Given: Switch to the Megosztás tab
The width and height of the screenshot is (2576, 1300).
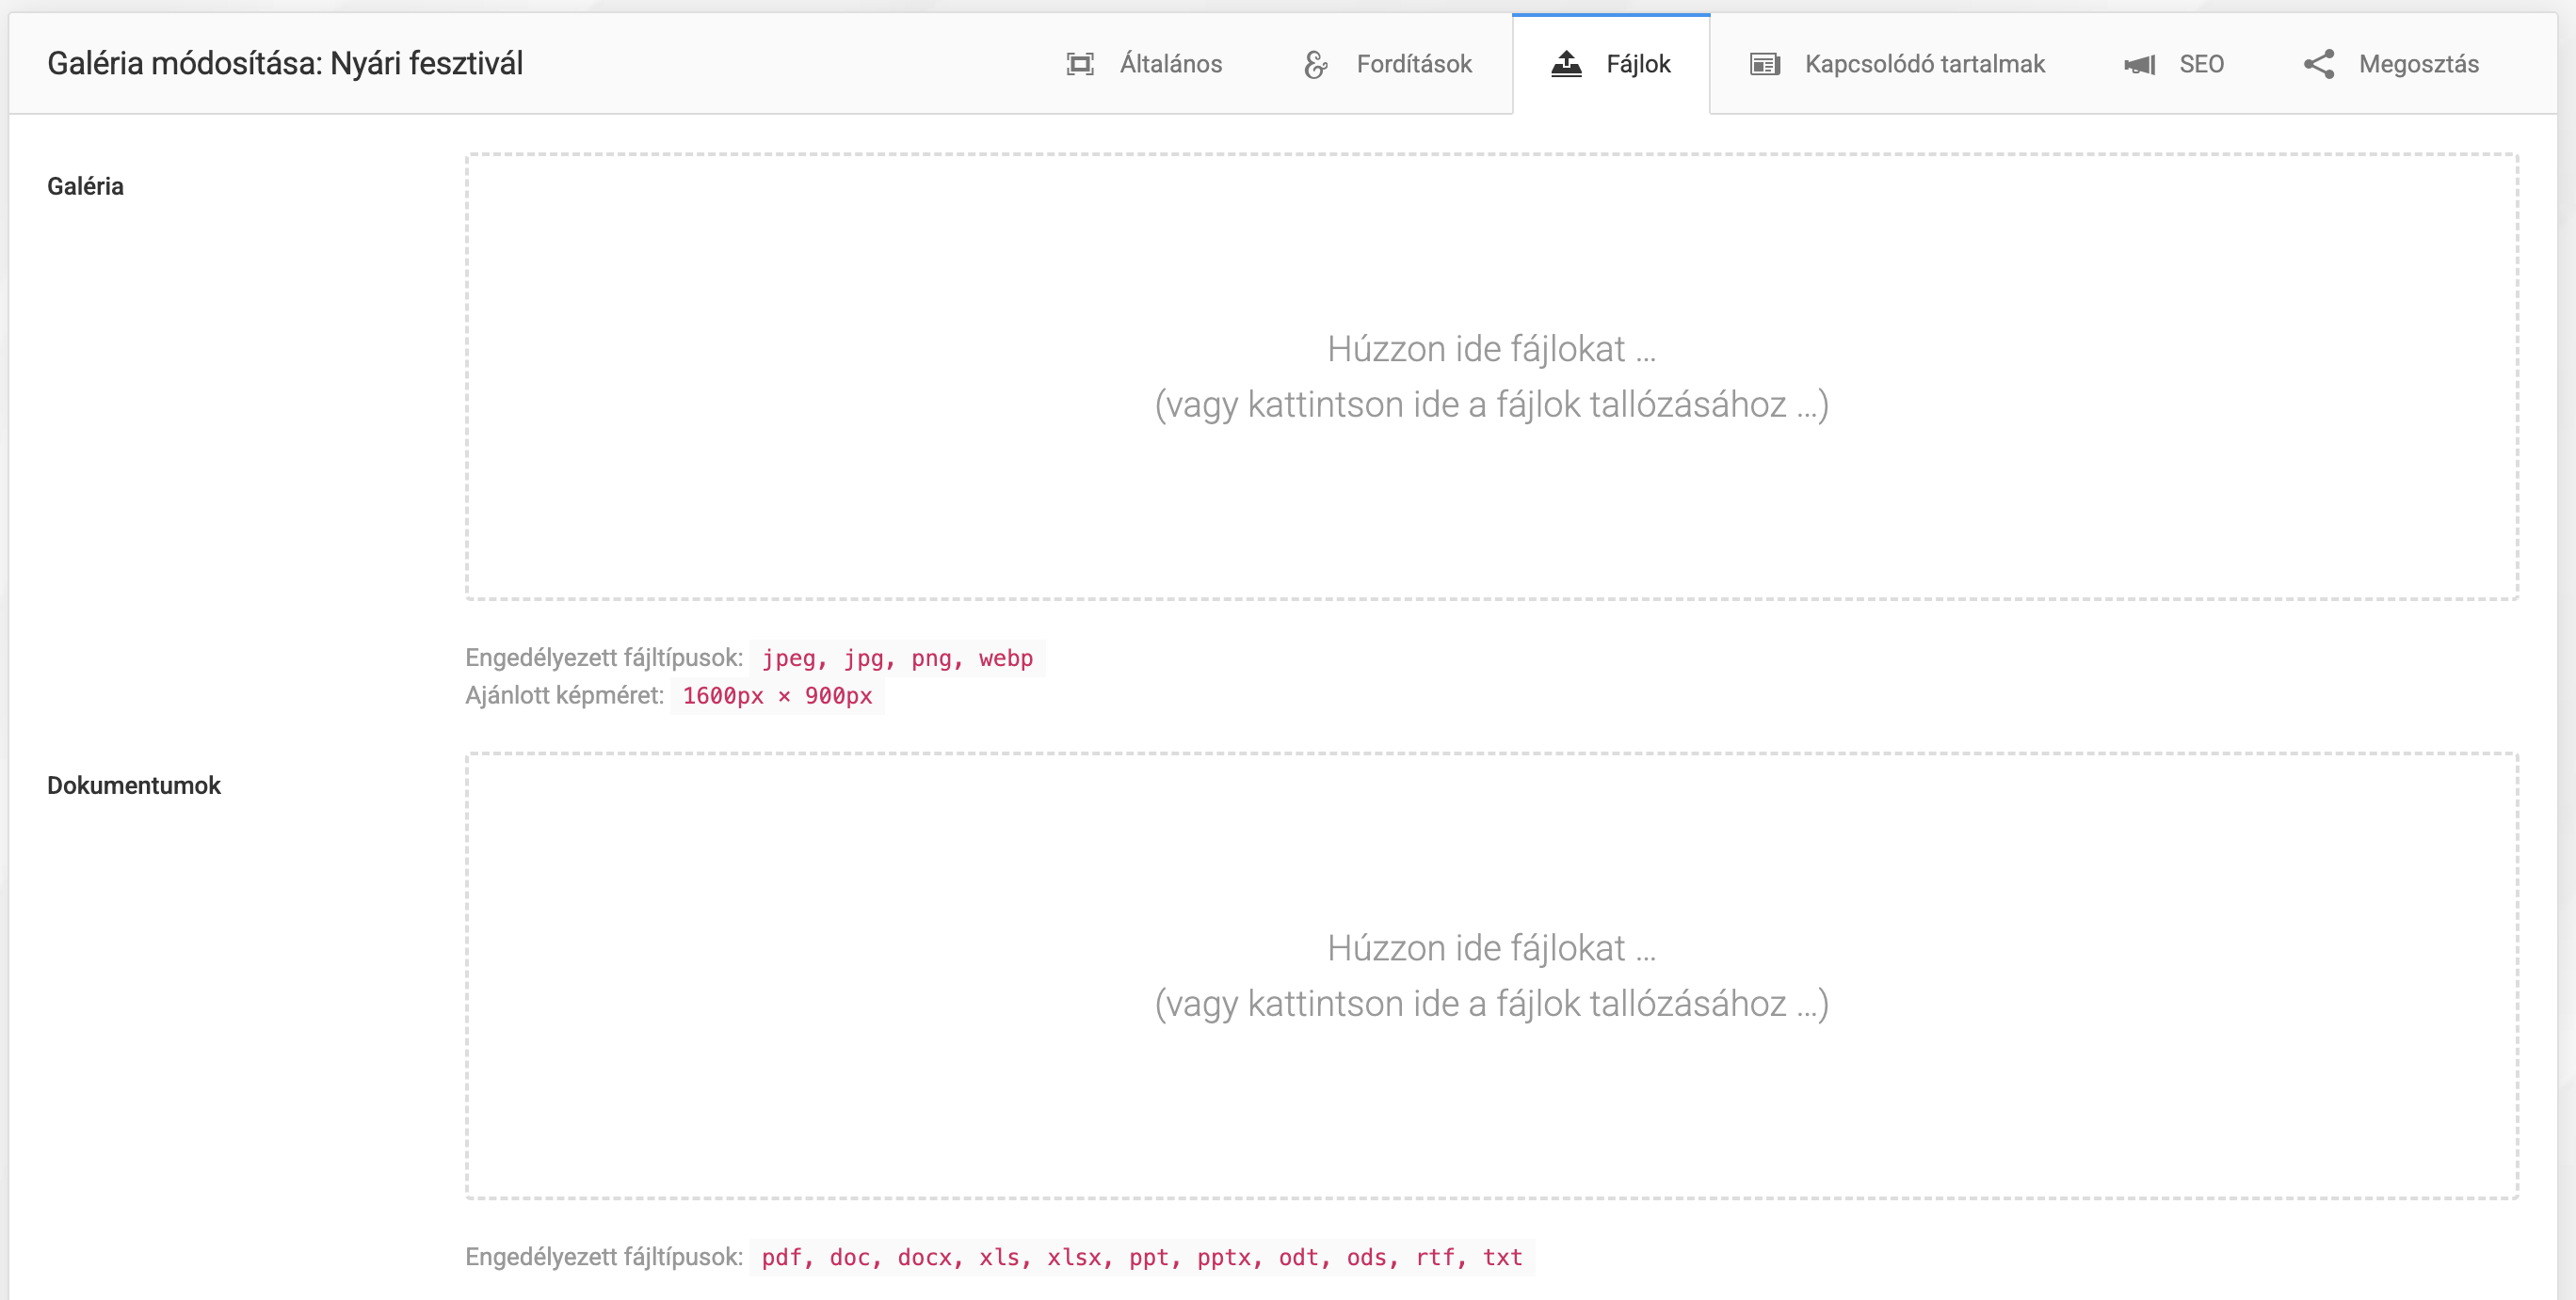Looking at the screenshot, I should tap(2418, 65).
